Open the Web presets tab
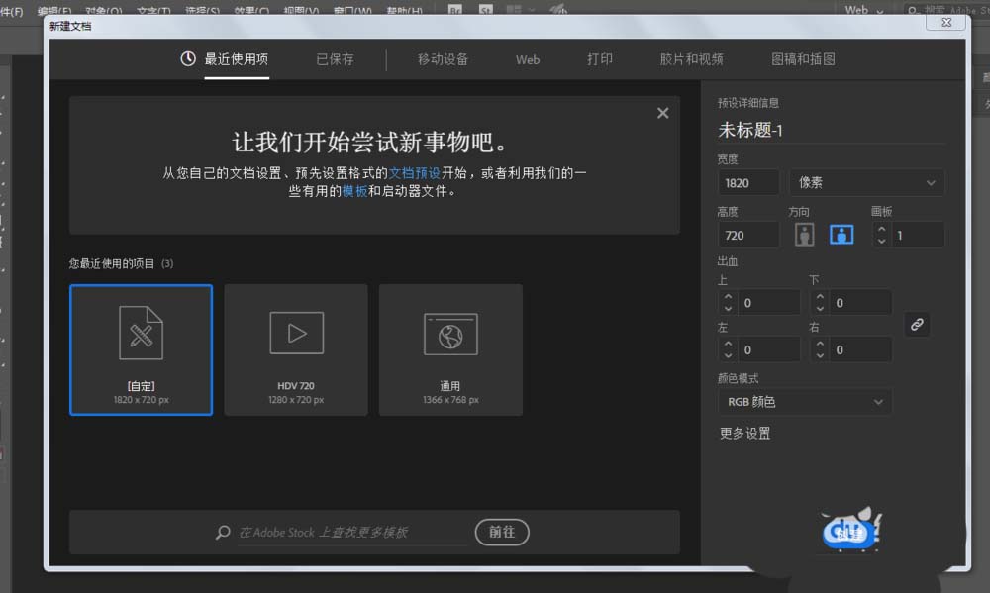The width and height of the screenshot is (990, 593). coord(528,60)
